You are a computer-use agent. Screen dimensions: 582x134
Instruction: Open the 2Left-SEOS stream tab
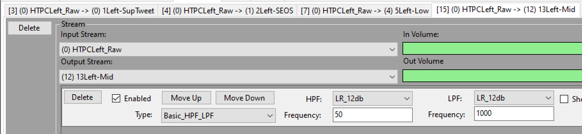click(227, 11)
